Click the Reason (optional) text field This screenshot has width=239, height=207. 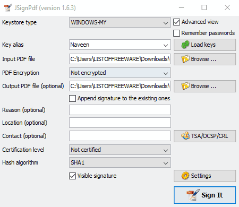tap(120, 110)
